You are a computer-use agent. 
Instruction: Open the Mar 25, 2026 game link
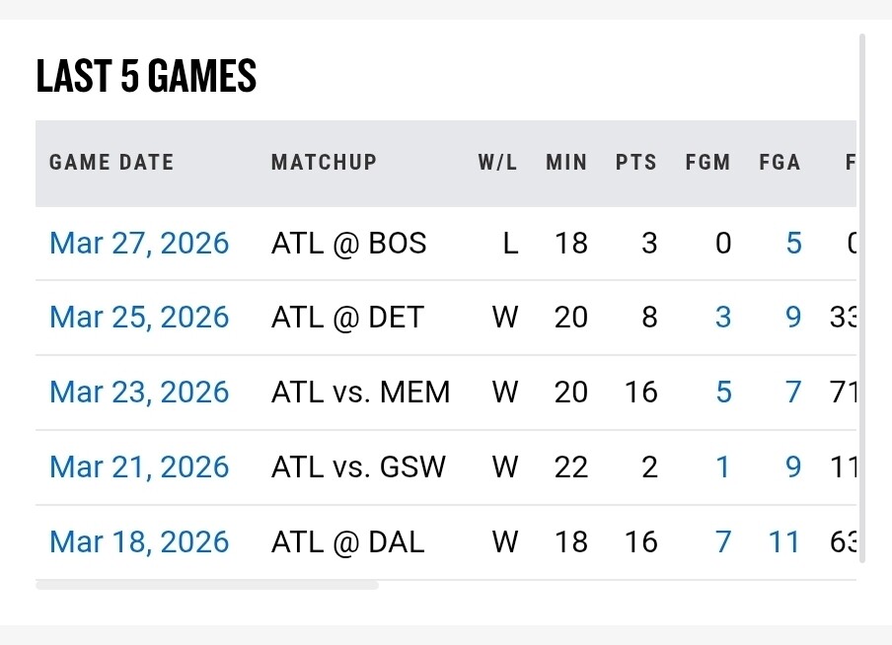(139, 318)
